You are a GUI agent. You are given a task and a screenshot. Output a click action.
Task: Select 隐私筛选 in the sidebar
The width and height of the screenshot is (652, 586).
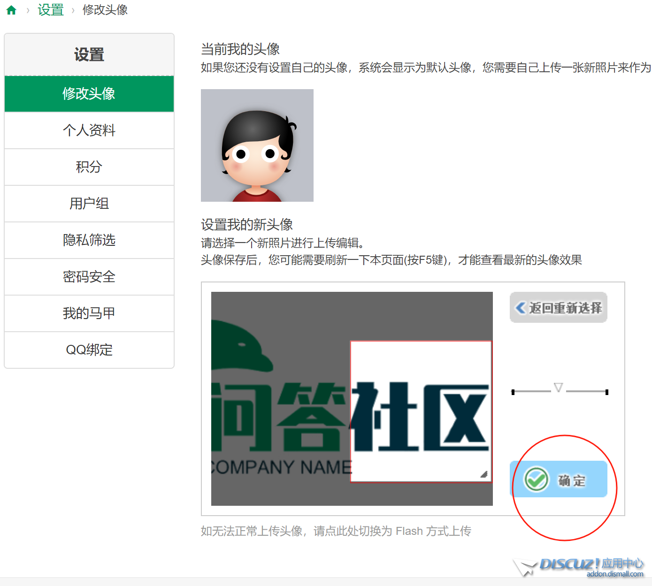coord(89,240)
